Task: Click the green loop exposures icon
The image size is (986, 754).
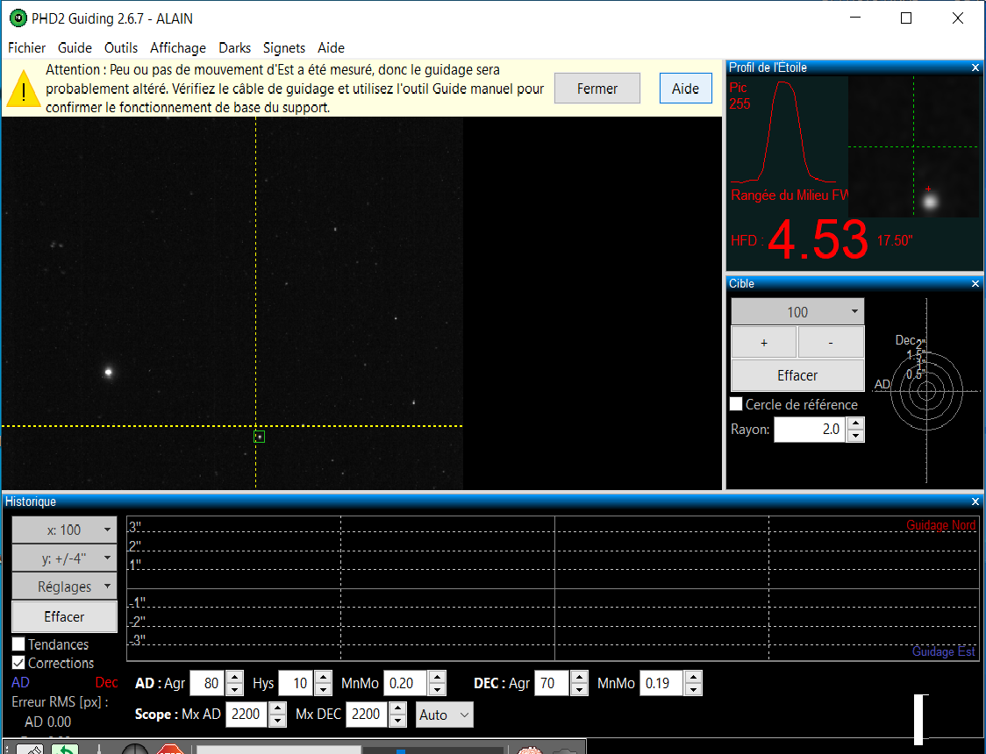Action: [x=64, y=750]
